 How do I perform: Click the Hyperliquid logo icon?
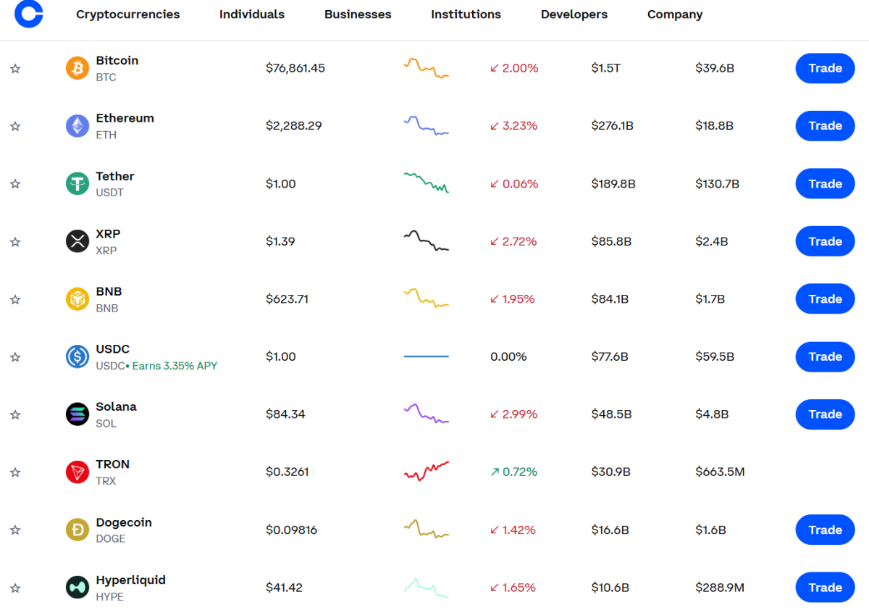pos(77,588)
